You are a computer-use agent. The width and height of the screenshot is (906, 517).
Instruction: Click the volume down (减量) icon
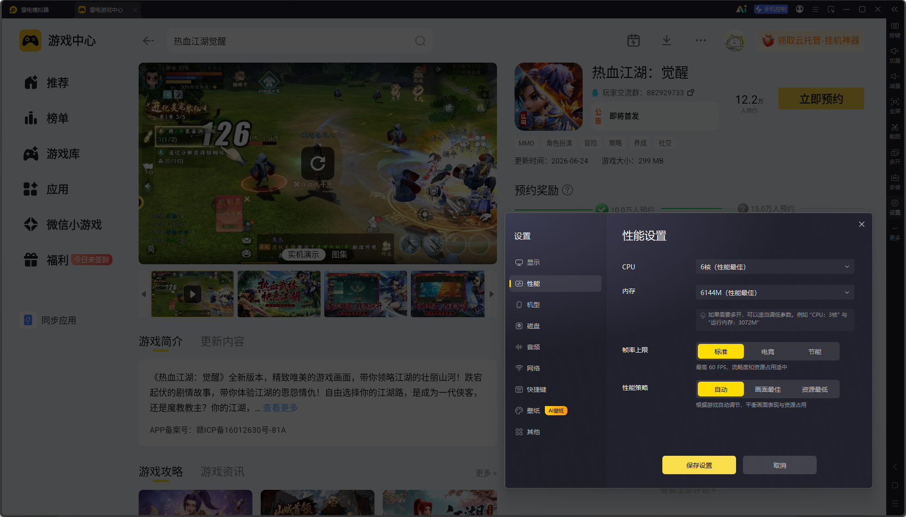(894, 80)
